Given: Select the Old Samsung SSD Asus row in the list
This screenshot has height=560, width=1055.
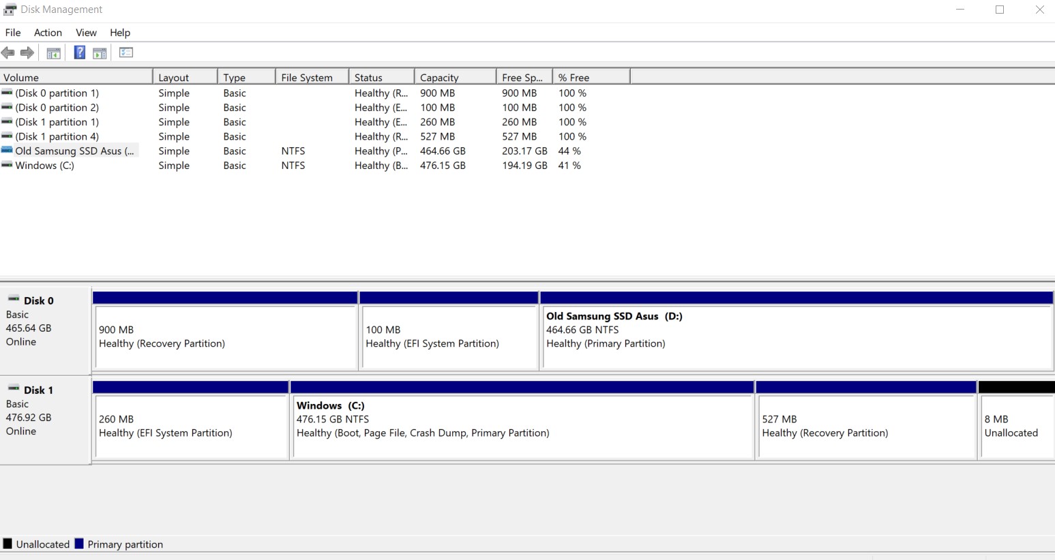Looking at the screenshot, I should (74, 151).
